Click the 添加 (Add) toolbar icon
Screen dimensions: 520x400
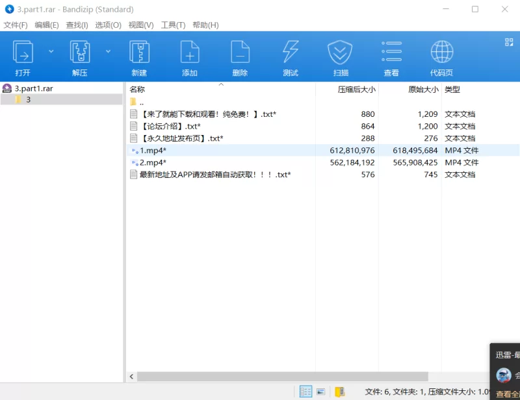pyautogui.click(x=190, y=52)
